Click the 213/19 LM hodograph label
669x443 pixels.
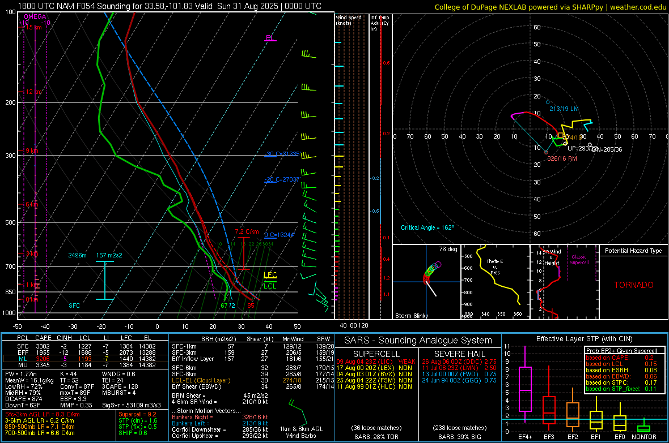564,109
